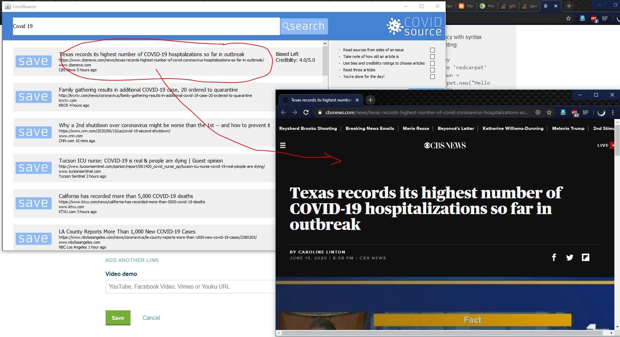
Task: Open the Katherine Williams-Dunning topic
Action: point(513,128)
